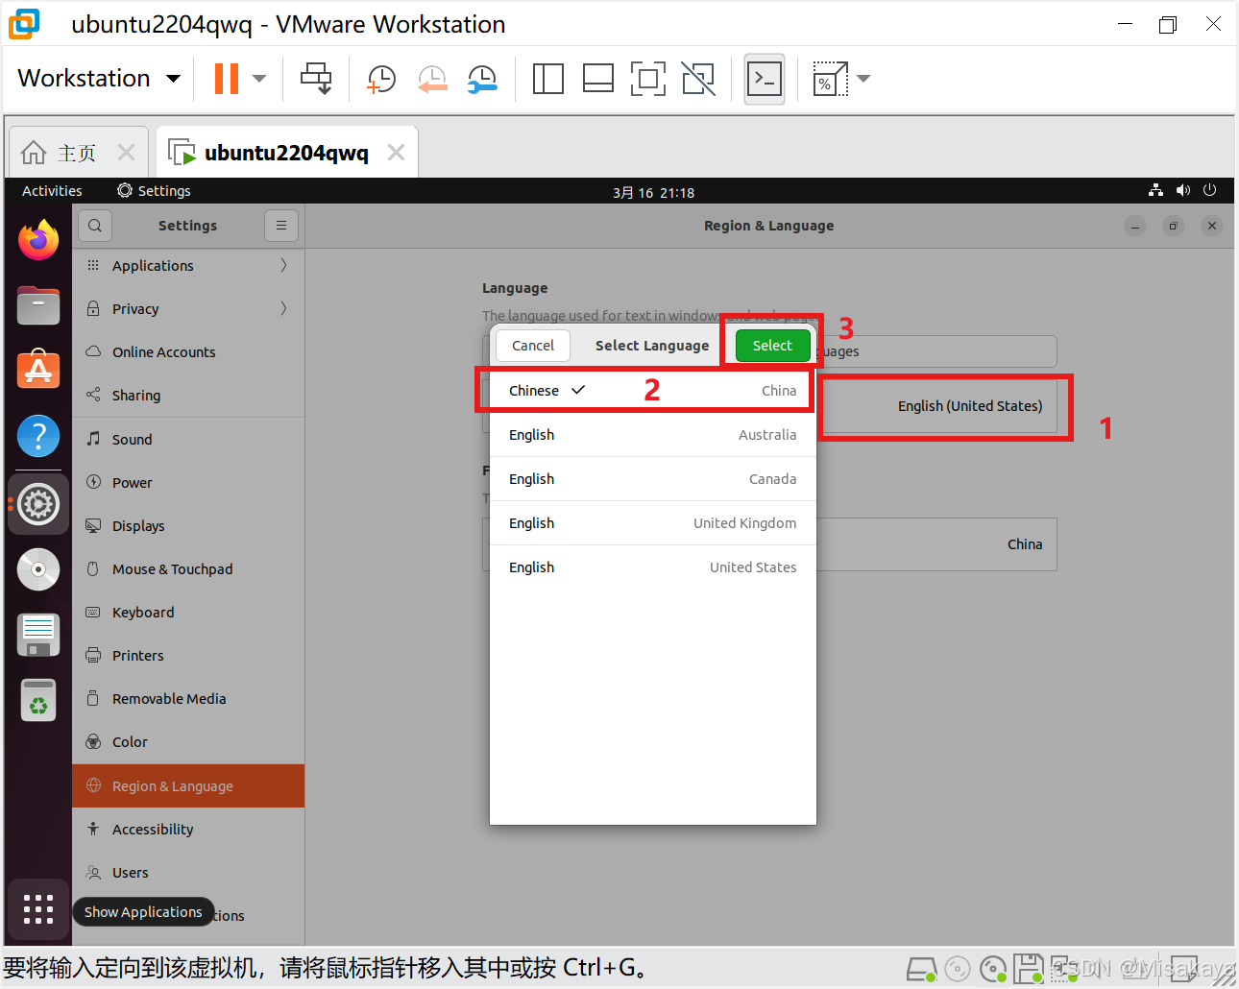Click the green Select button
This screenshot has width=1239, height=989.
click(772, 346)
